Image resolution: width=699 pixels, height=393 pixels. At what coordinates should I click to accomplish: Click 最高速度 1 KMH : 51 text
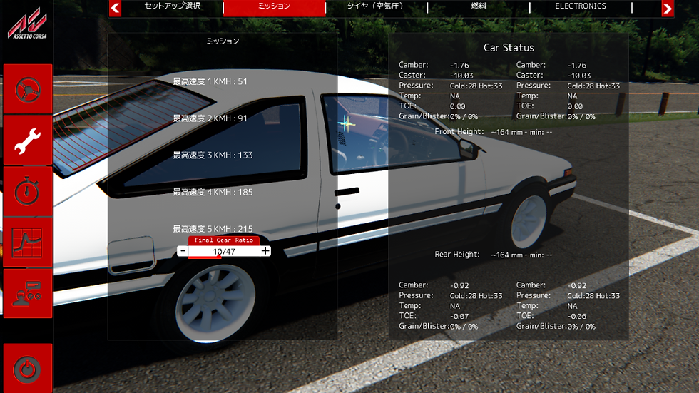210,81
